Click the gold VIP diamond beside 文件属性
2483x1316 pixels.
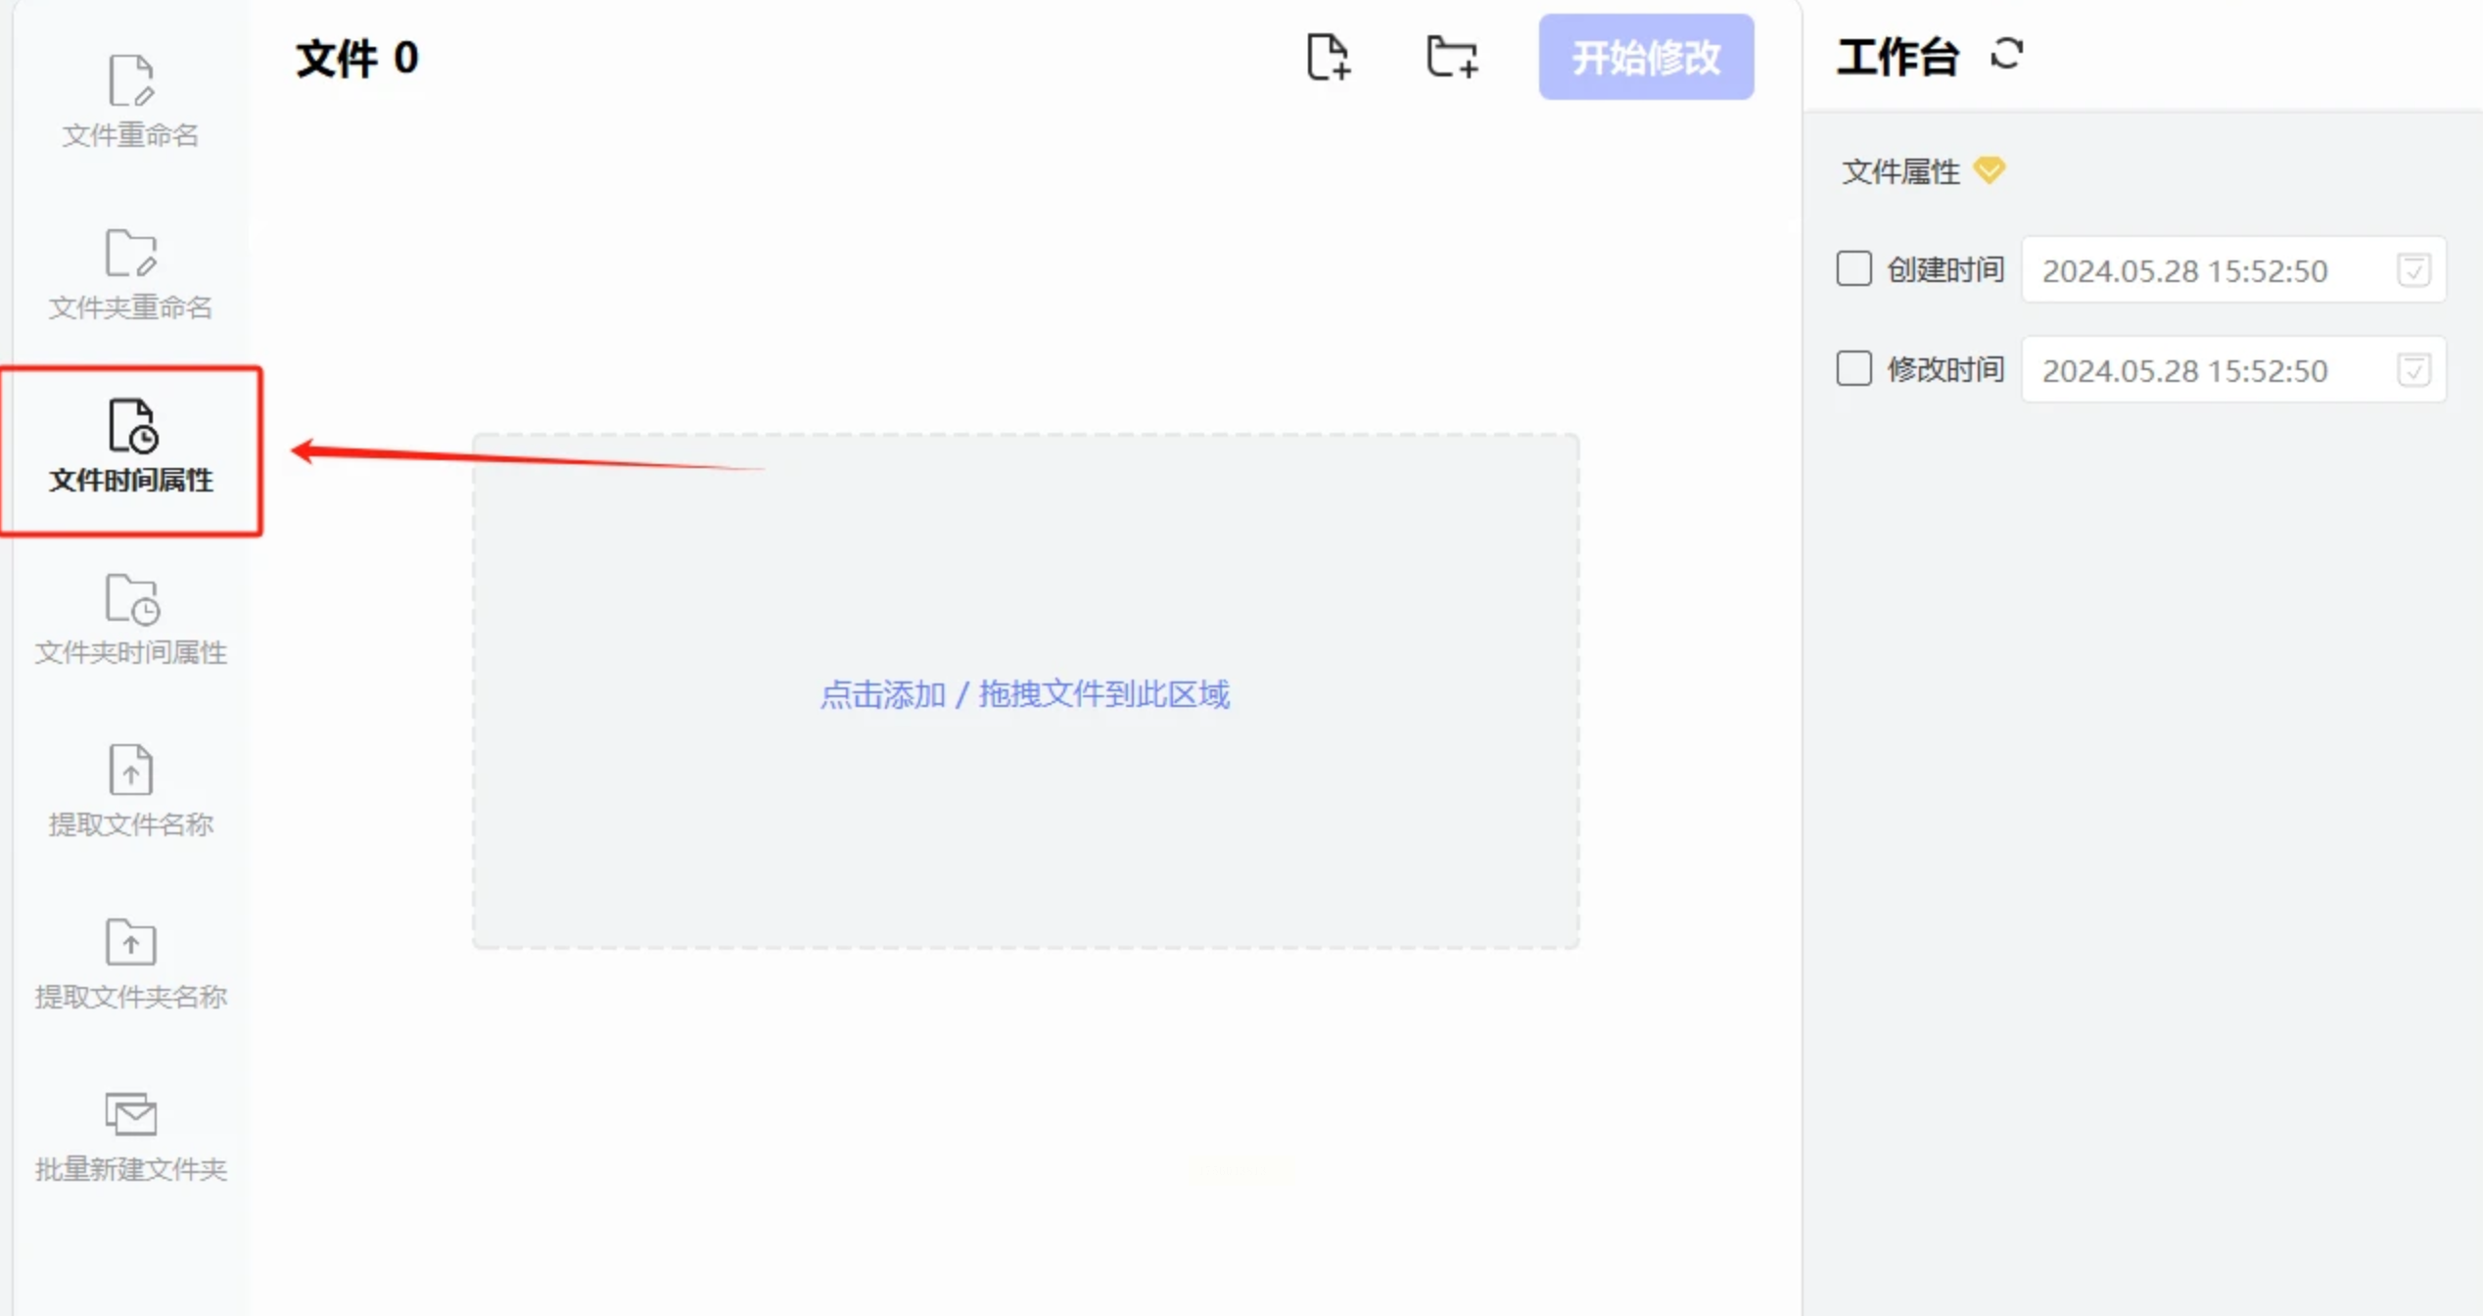coord(1989,170)
